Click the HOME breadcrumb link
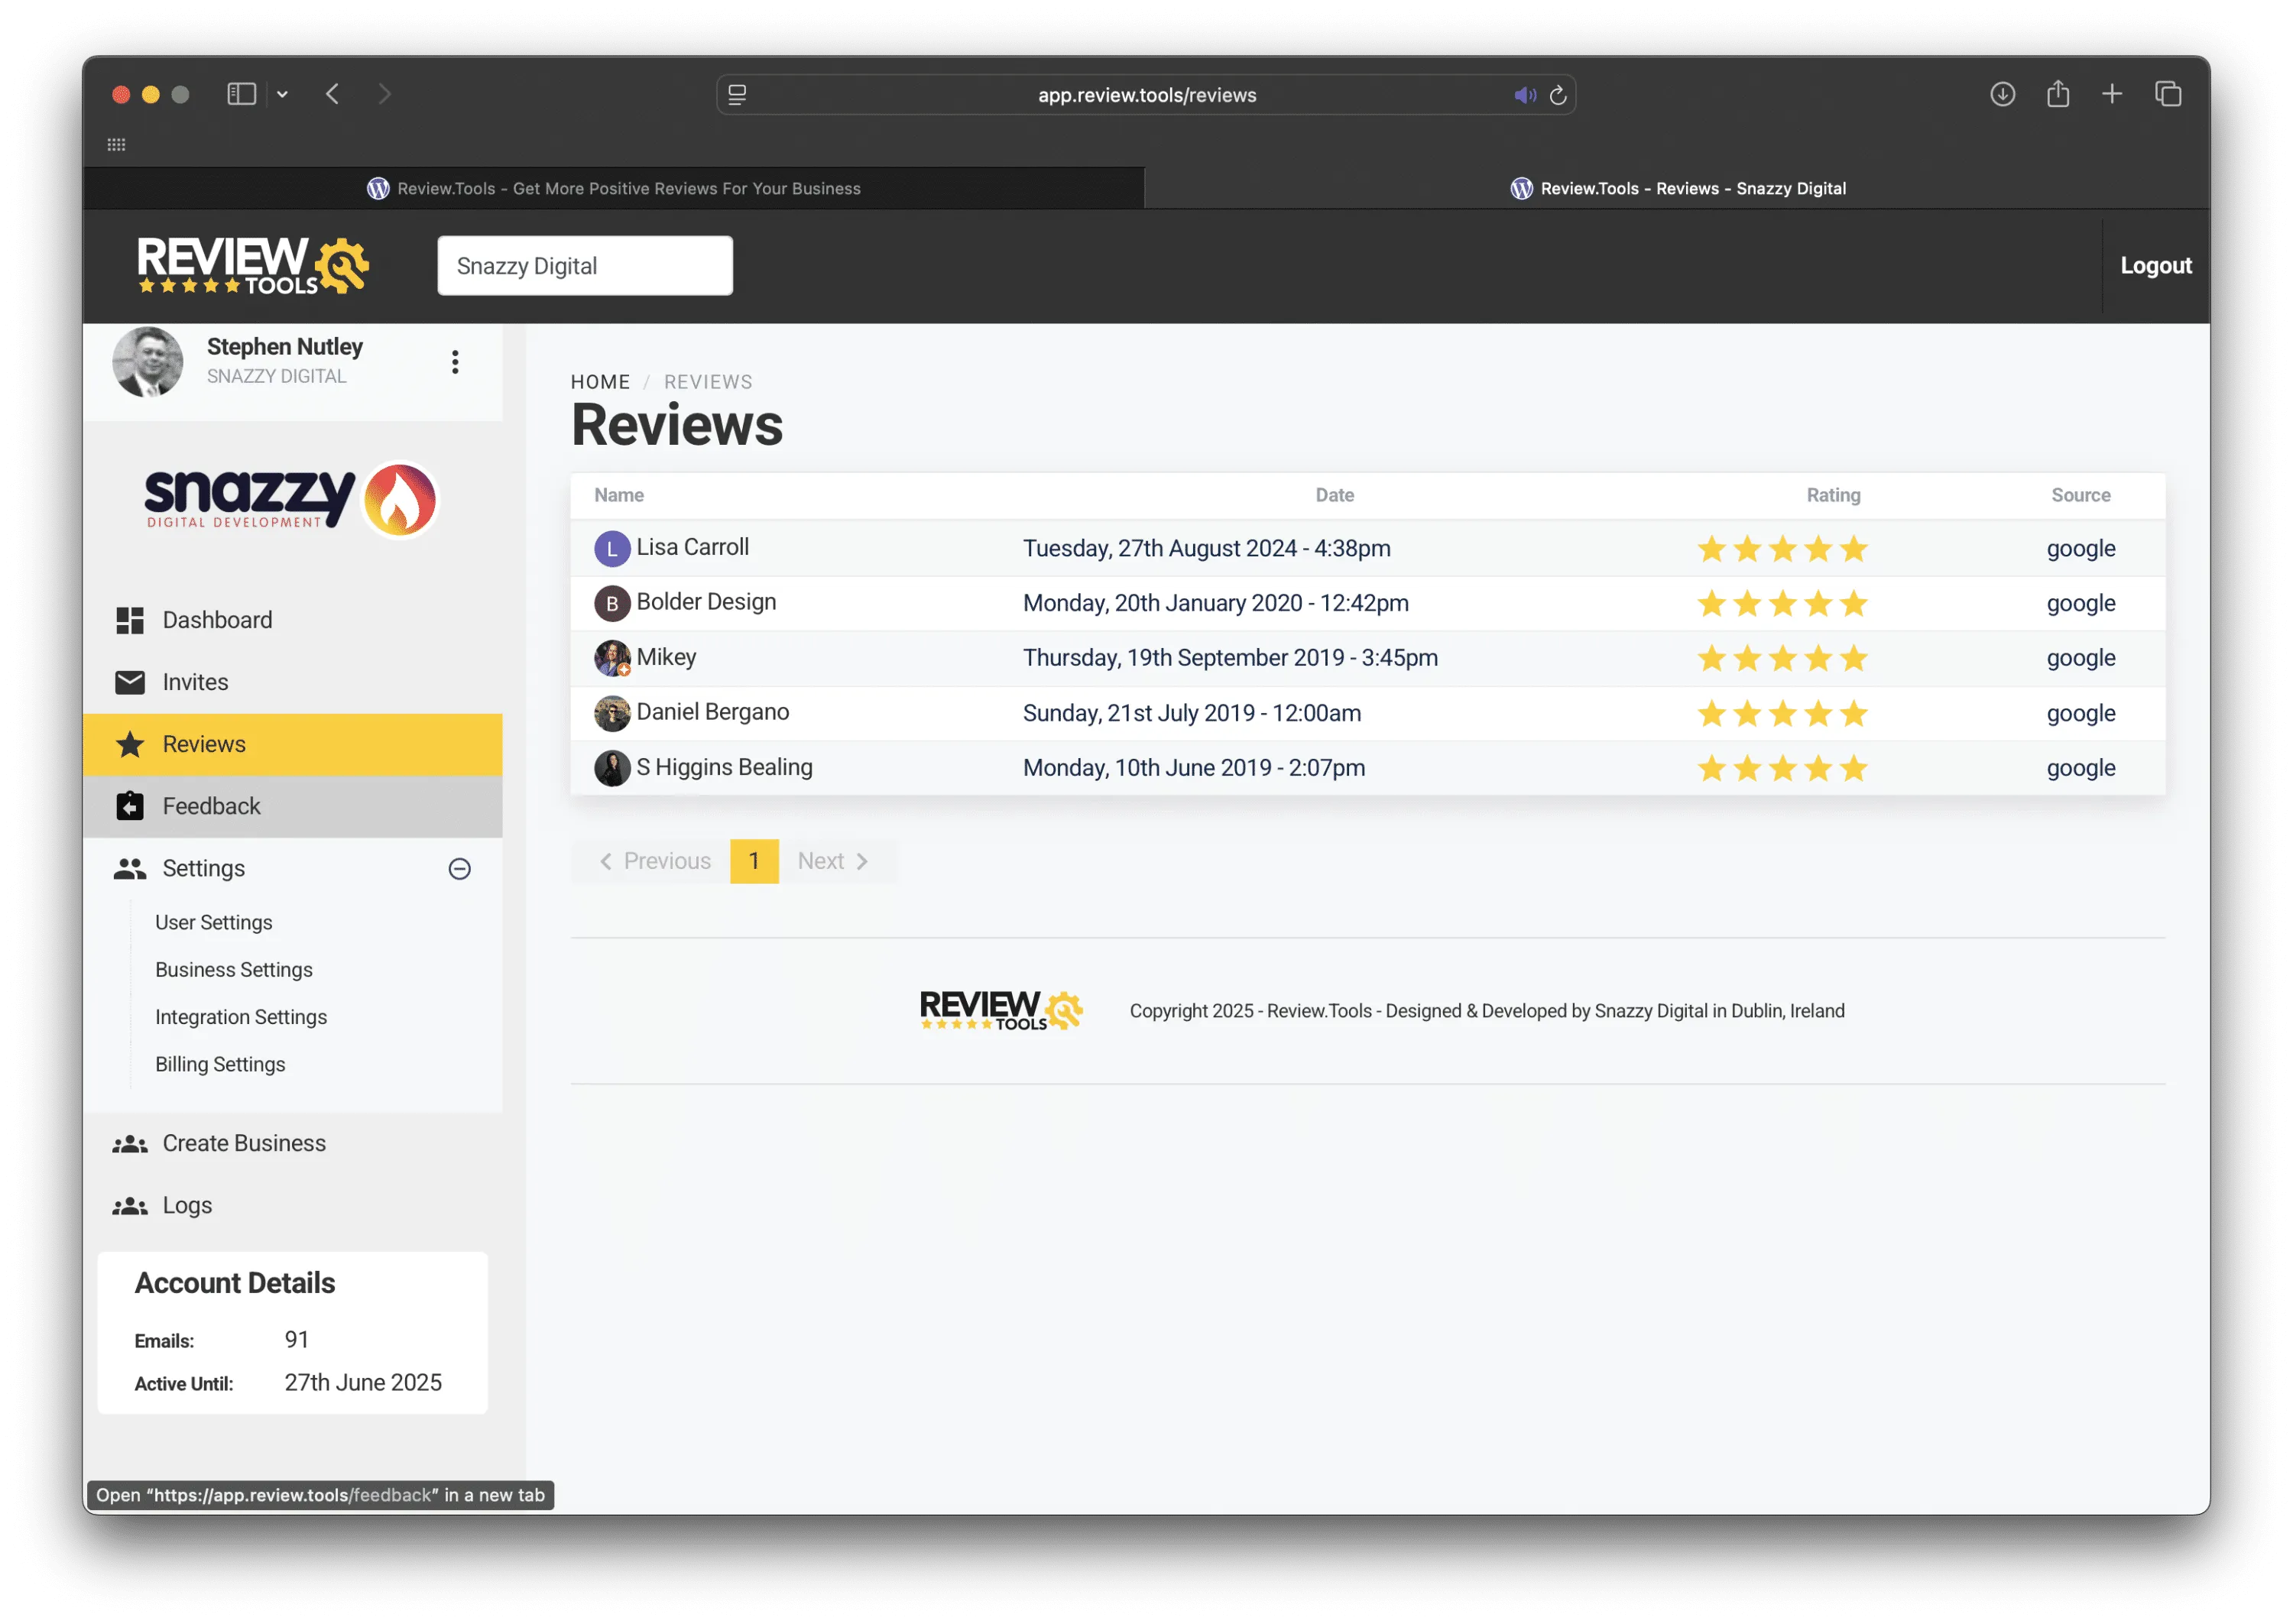The height and width of the screenshot is (1624, 2293). (x=600, y=382)
